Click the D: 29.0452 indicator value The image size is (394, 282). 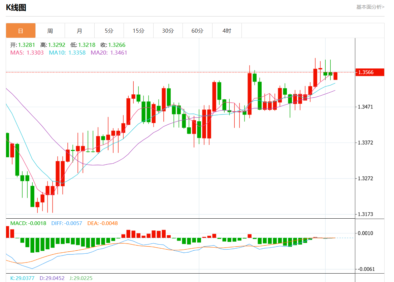point(52,278)
